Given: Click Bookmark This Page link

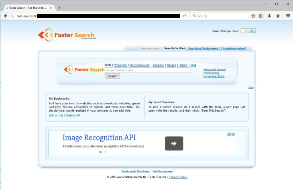Looking at the screenshot, I should 135,171.
